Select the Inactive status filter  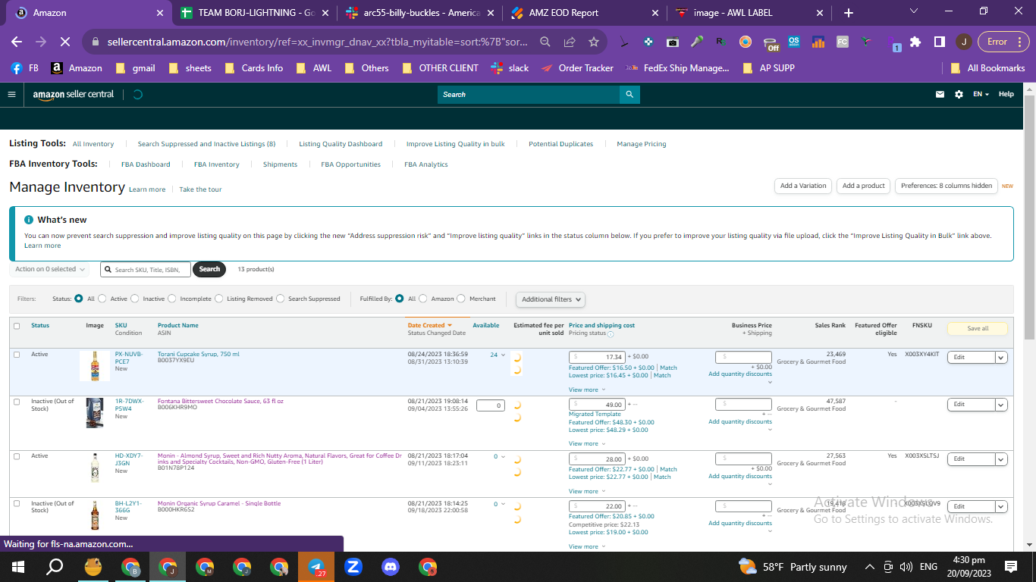[x=135, y=299]
